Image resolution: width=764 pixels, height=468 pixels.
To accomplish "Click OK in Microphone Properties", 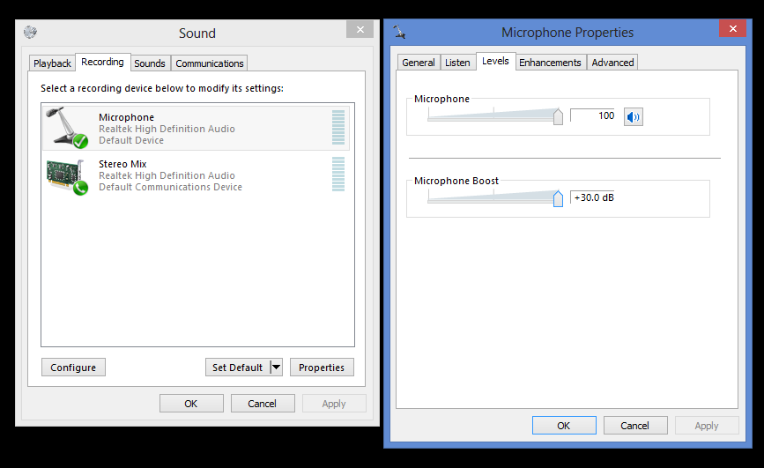I will 564,426.
